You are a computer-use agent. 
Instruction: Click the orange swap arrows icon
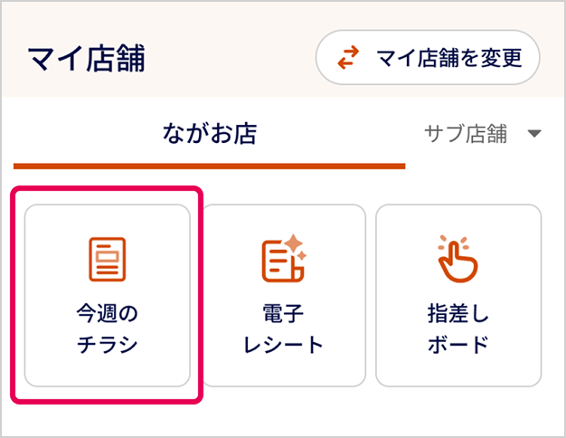(348, 59)
